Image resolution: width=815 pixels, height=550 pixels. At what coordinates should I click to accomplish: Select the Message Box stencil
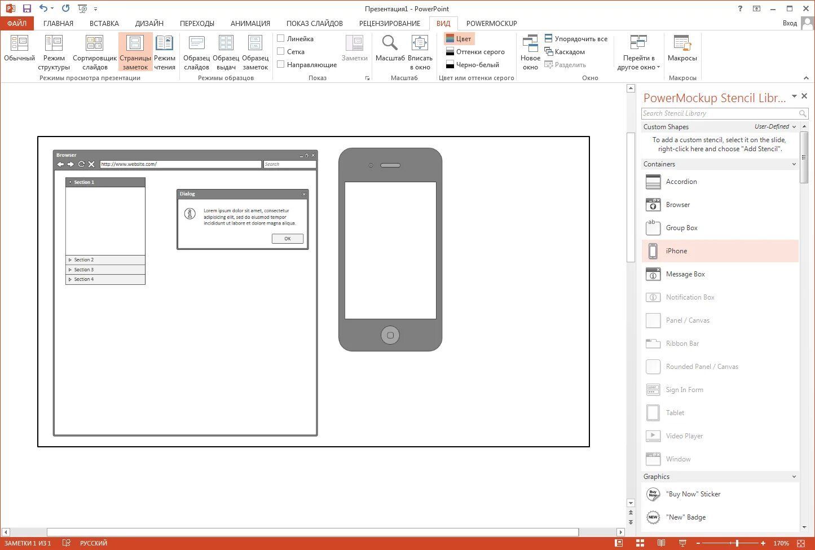(720, 274)
